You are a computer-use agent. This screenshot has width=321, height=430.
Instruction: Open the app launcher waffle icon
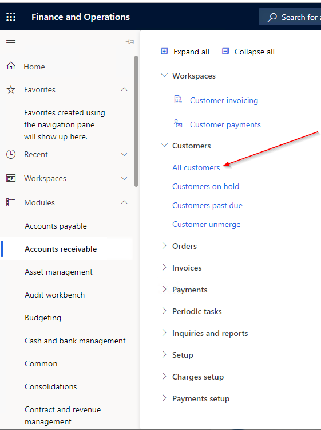pyautogui.click(x=11, y=17)
